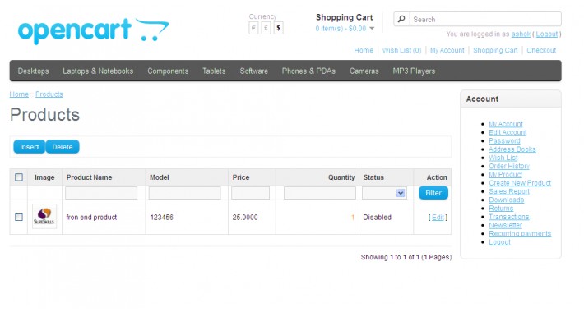Viewport: 584px width, 312px height.
Task: Select the Pound currency icon
Action: 266,28
